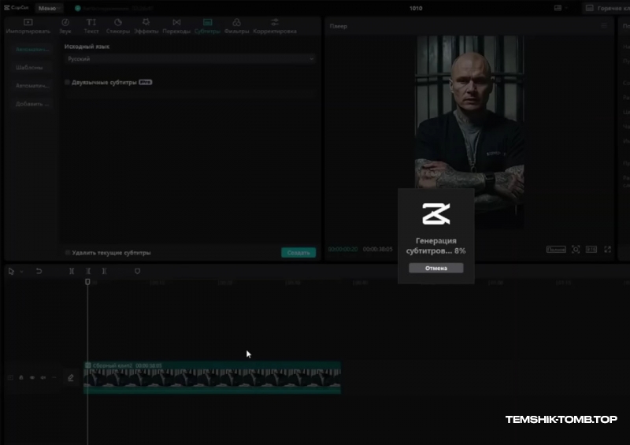Open the Добавить ... sidebar section
This screenshot has height=445, width=630.
[31, 104]
